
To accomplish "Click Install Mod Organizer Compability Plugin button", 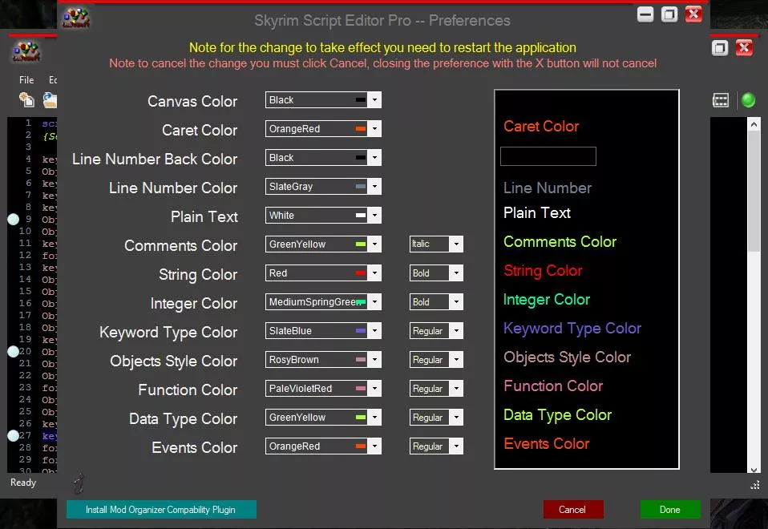I will point(161,510).
